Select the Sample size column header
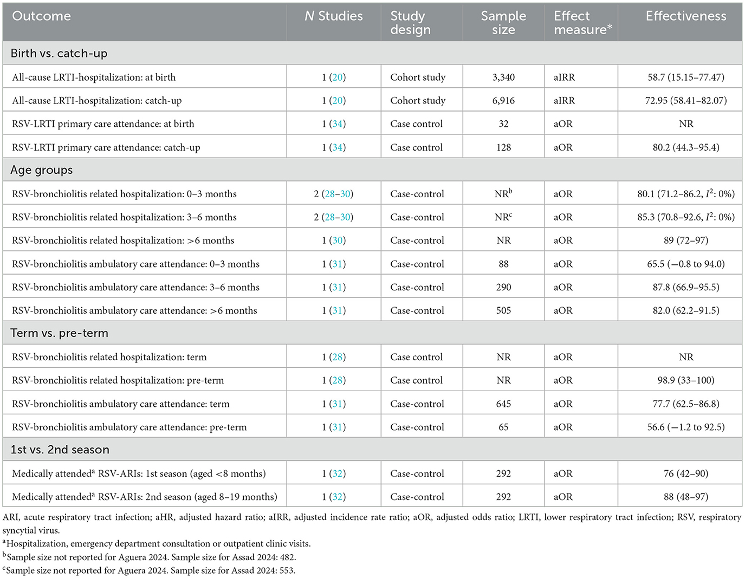Image resolution: width=745 pixels, height=578 pixels. click(503, 23)
